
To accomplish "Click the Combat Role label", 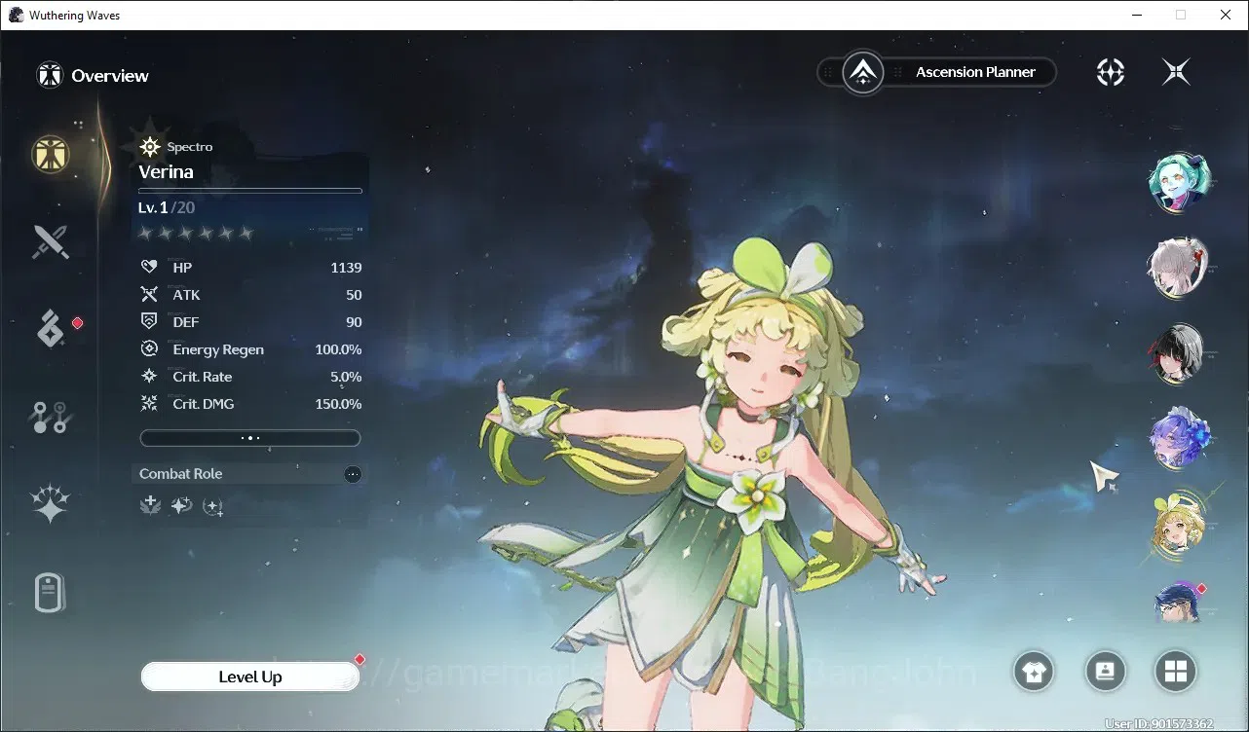I will (180, 474).
